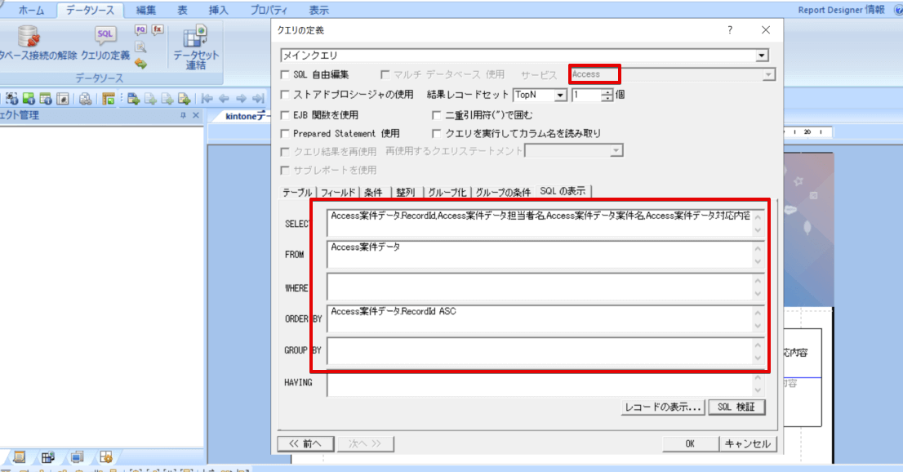The width and height of the screenshot is (903, 472).
Task: Click the レコードの表示 button
Action: click(663, 407)
